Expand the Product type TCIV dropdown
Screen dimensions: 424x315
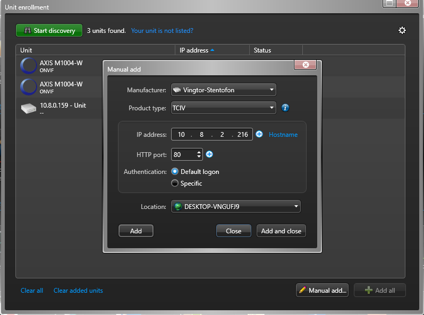[x=223, y=108]
